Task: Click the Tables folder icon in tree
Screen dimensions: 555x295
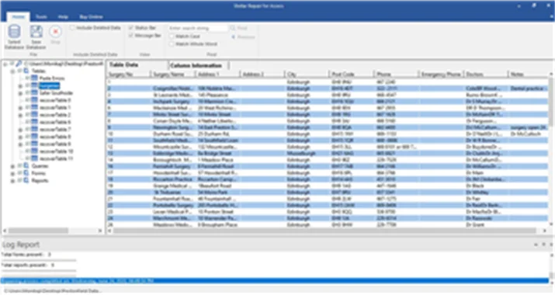Action: [x=26, y=71]
